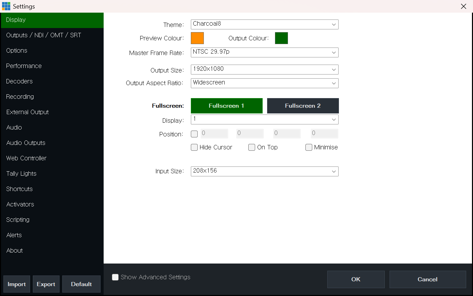The width and height of the screenshot is (473, 296).
Task: Expand the Input Size dropdown
Action: [265, 171]
